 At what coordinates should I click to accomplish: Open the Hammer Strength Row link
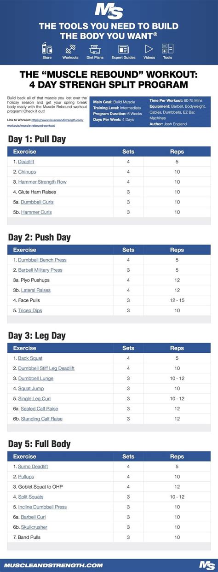click(x=42, y=182)
